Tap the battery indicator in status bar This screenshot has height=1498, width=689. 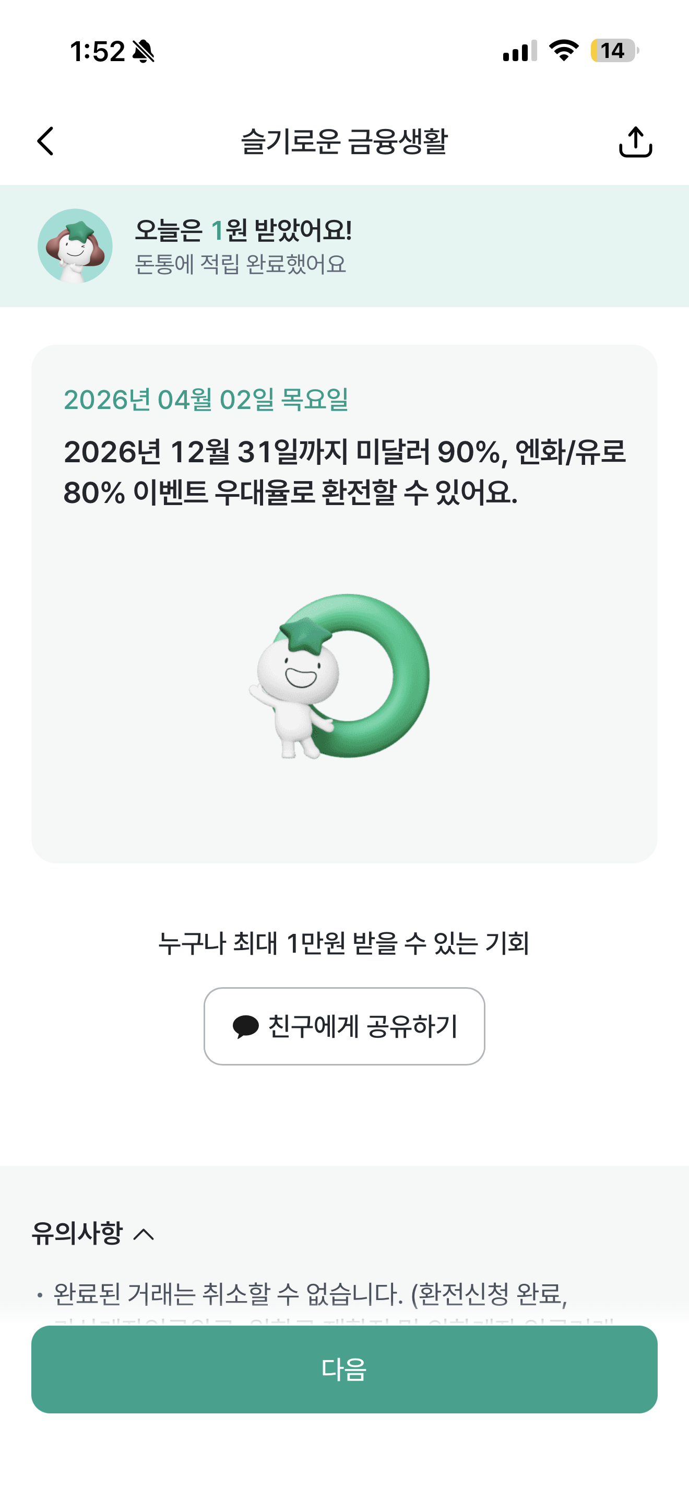point(615,51)
